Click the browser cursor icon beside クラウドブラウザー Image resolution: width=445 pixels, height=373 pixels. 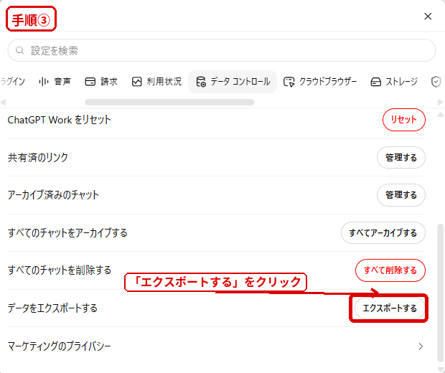pos(289,82)
